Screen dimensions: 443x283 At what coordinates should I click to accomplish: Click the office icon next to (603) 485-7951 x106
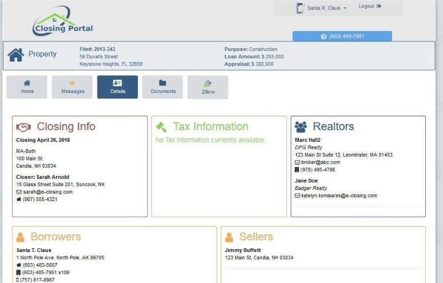click(x=18, y=272)
